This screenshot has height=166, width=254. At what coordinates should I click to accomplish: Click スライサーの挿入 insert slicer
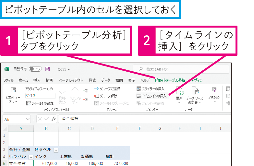[x=151, y=89]
